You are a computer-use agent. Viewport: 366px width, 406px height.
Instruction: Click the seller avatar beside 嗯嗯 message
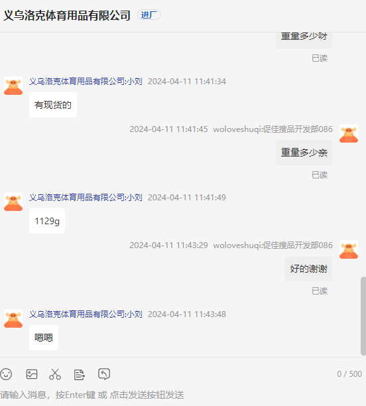(13, 318)
